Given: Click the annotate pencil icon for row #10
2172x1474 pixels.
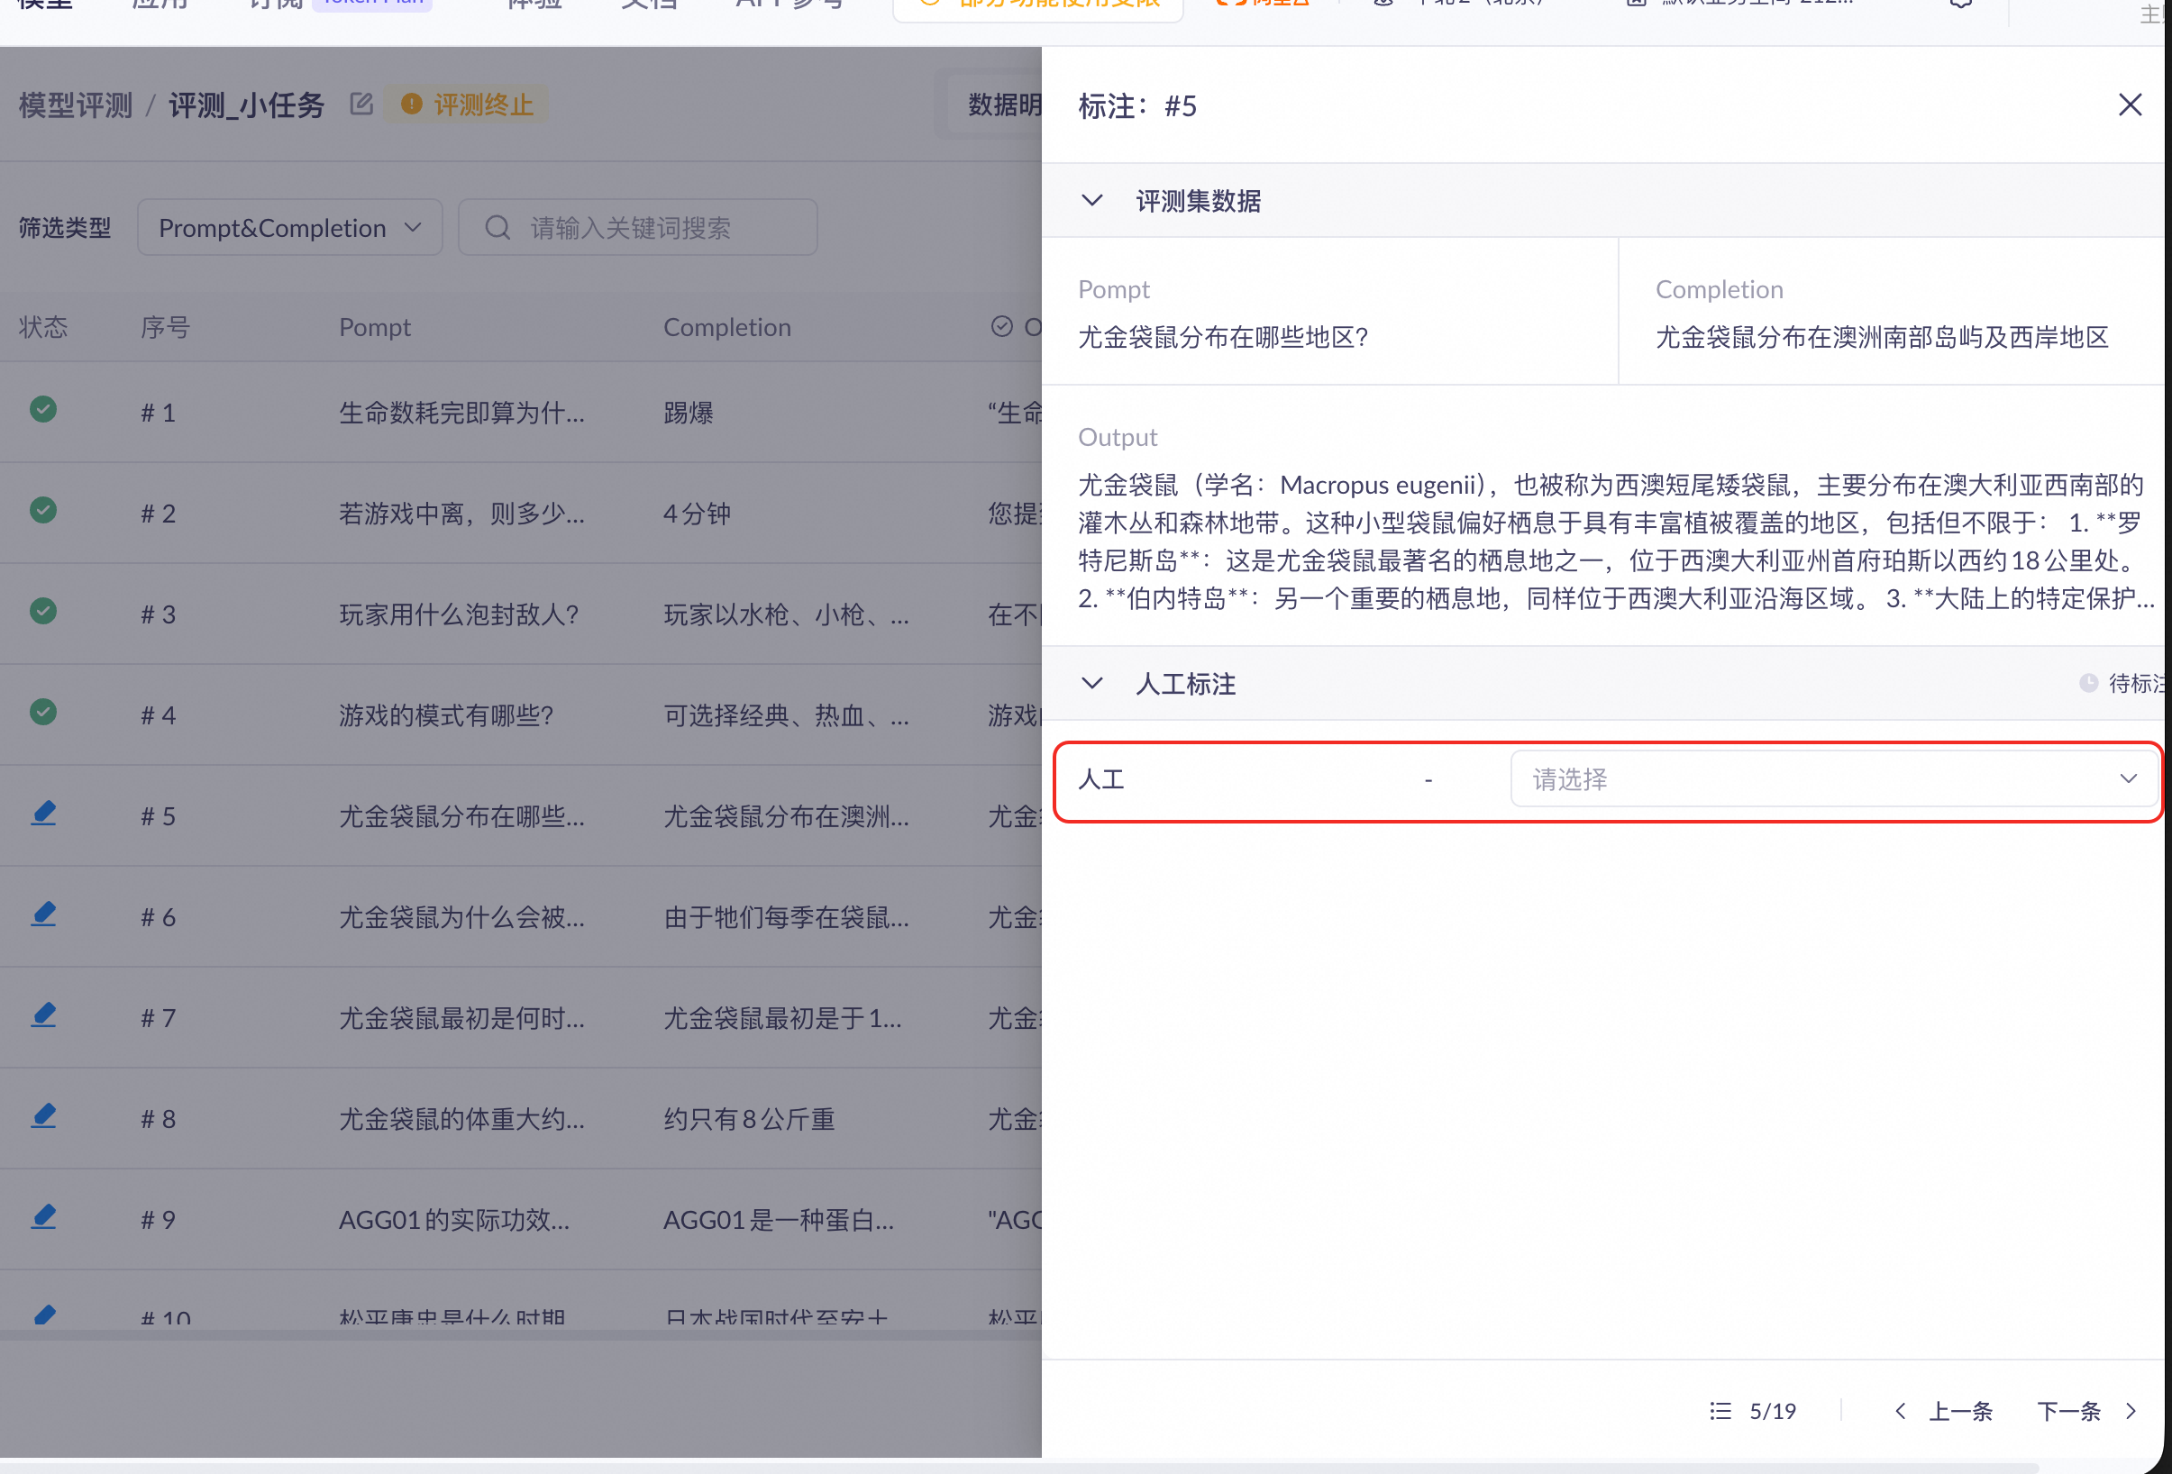Looking at the screenshot, I should pyautogui.click(x=43, y=1315).
